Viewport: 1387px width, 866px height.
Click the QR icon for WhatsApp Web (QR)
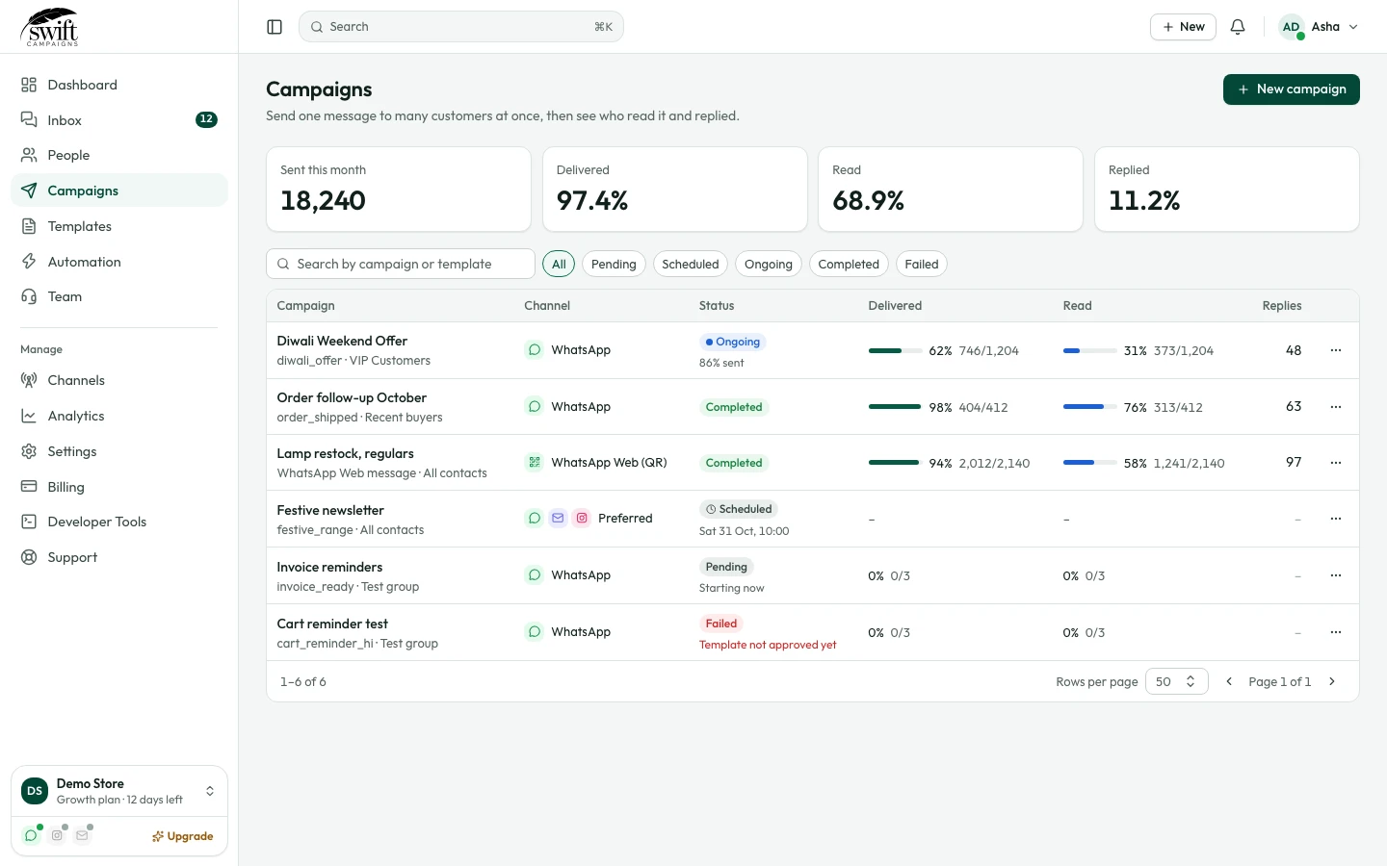[x=534, y=462]
